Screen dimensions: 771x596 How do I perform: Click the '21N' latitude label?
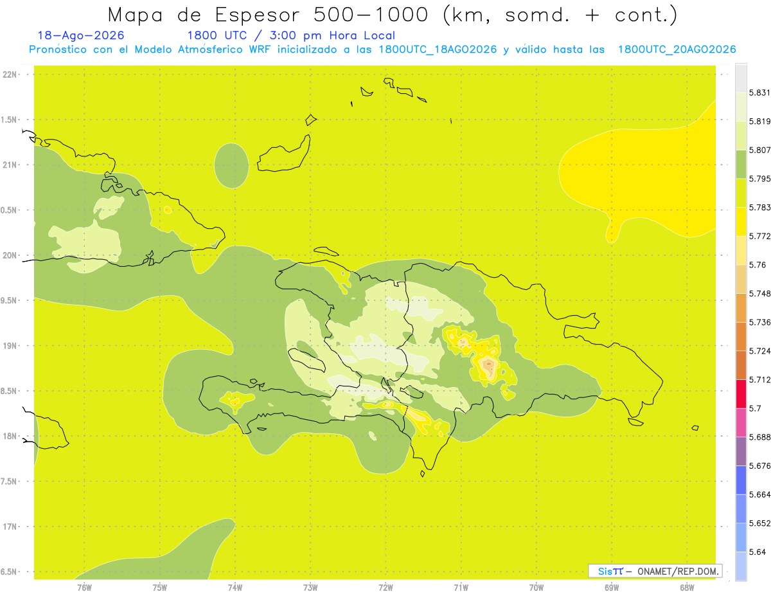[x=10, y=165]
